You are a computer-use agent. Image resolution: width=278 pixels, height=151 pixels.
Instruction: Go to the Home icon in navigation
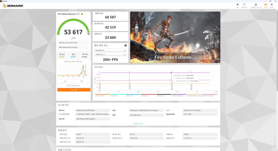(237, 5)
